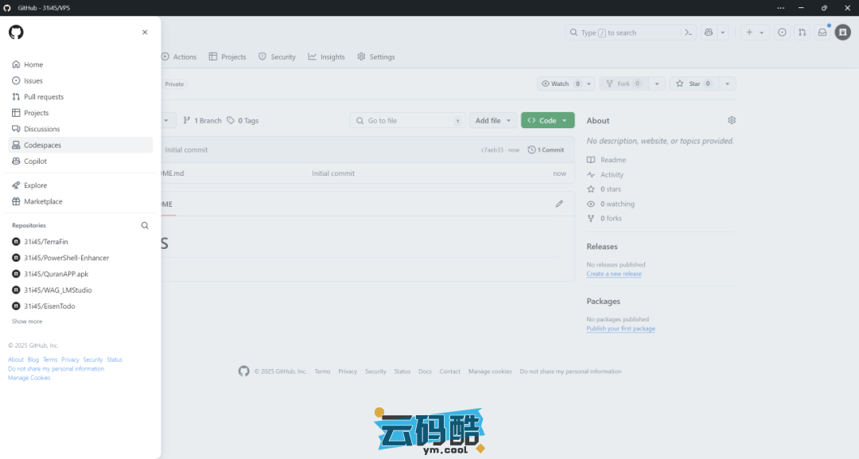Open Copilot from the sidebar menu
This screenshot has width=859, height=459.
(35, 161)
